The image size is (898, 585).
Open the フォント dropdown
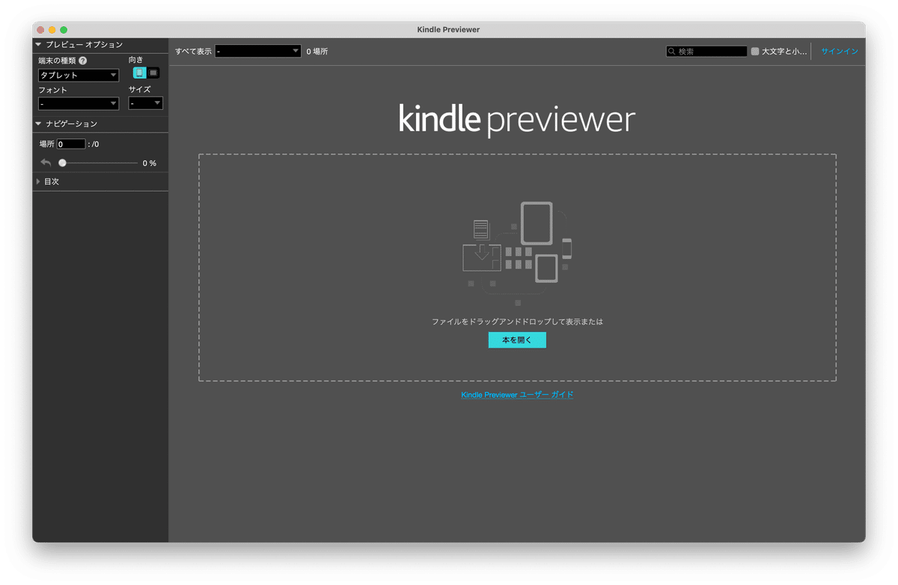tap(79, 104)
